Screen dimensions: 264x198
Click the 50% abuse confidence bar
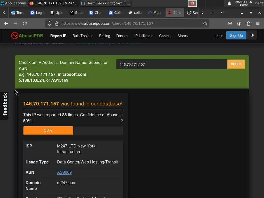48,130
